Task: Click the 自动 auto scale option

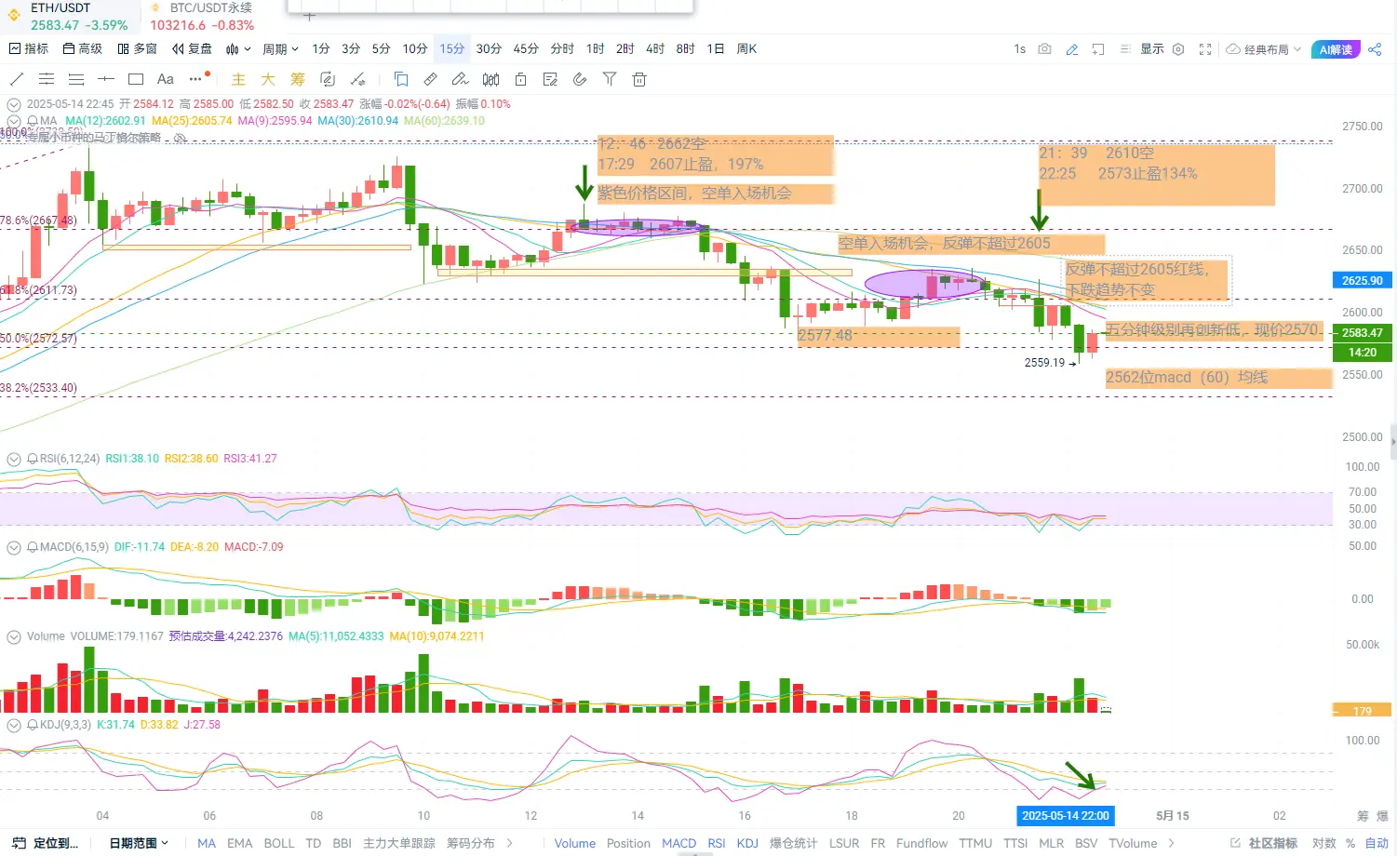Action: (1377, 843)
